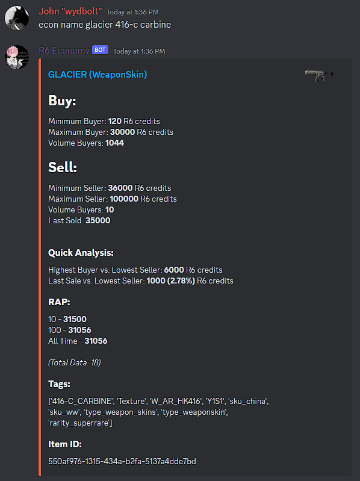Open R6 Economy bot's avatar
This screenshot has width=360, height=481.
click(x=17, y=57)
